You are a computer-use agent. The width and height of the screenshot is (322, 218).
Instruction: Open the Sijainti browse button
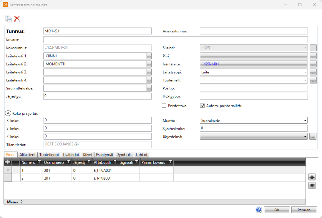point(313,48)
